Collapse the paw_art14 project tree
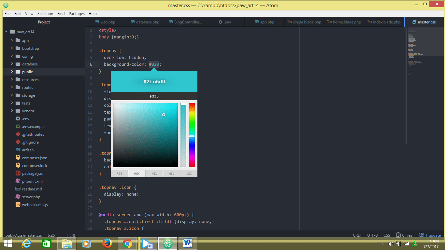 pos(6,32)
